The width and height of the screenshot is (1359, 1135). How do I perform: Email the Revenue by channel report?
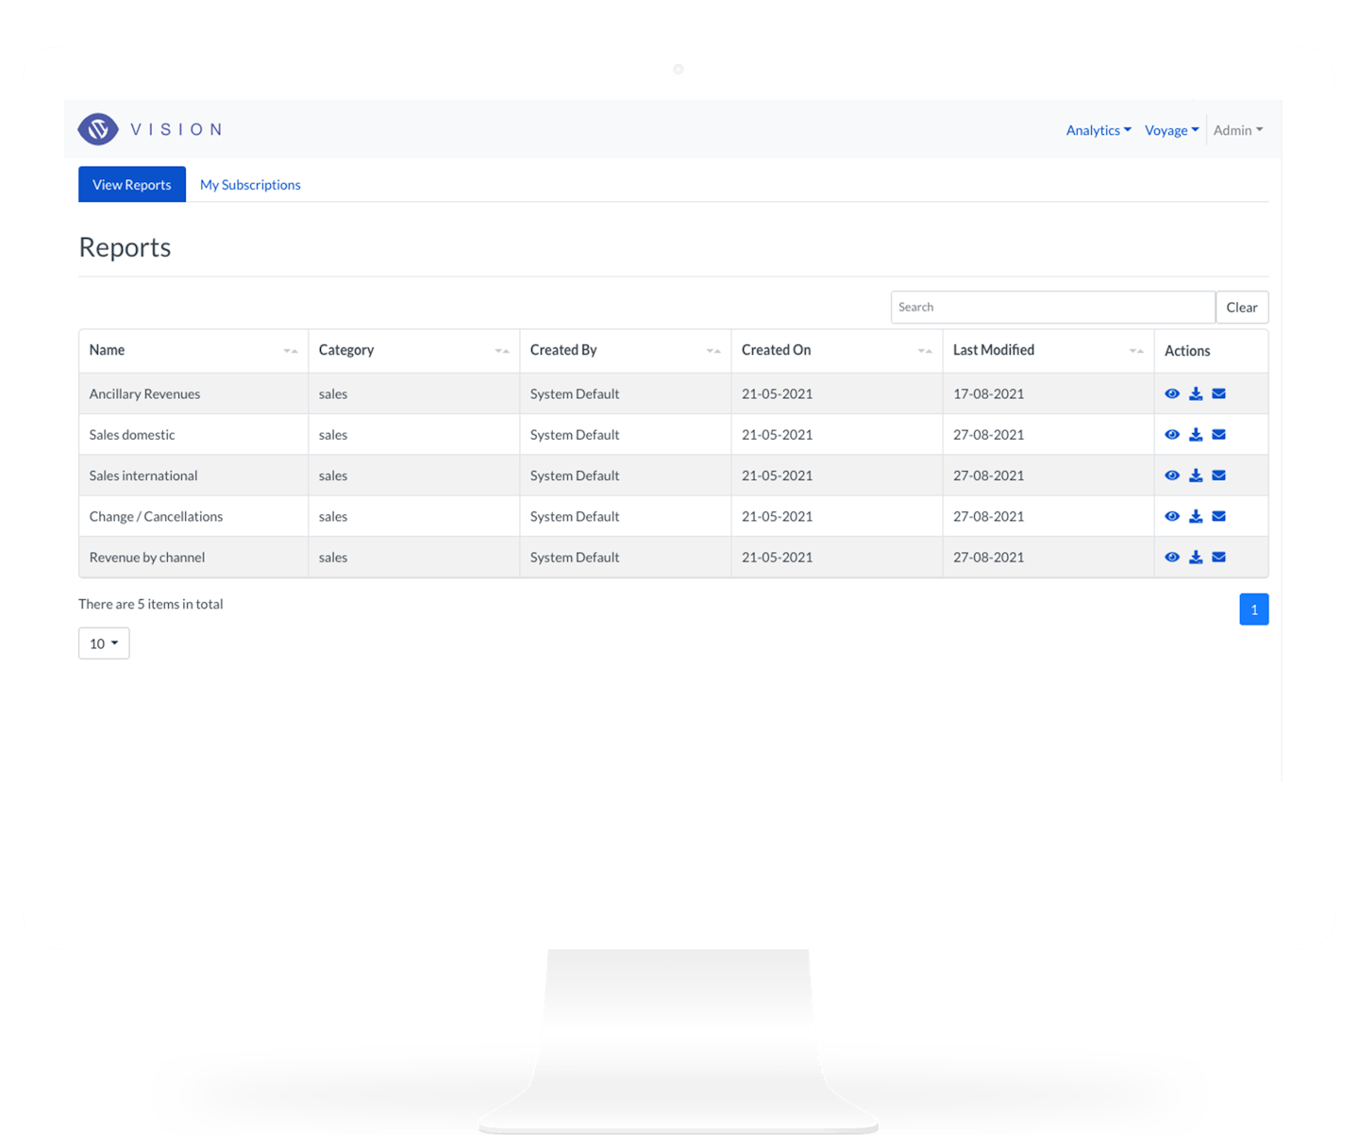(1218, 558)
